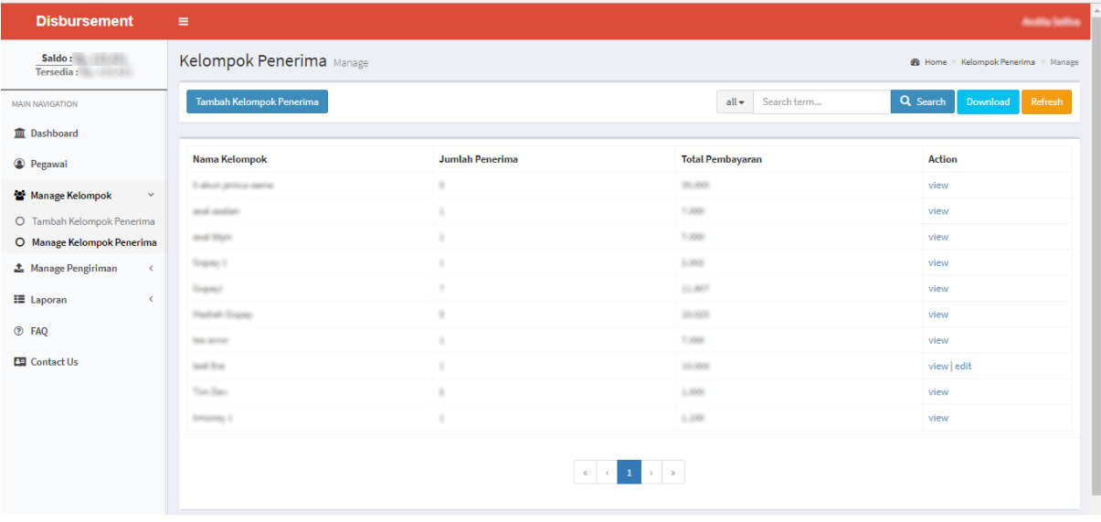Viewport: 1101px width, 522px height.
Task: Click the Disbursement logo
Action: [x=84, y=21]
